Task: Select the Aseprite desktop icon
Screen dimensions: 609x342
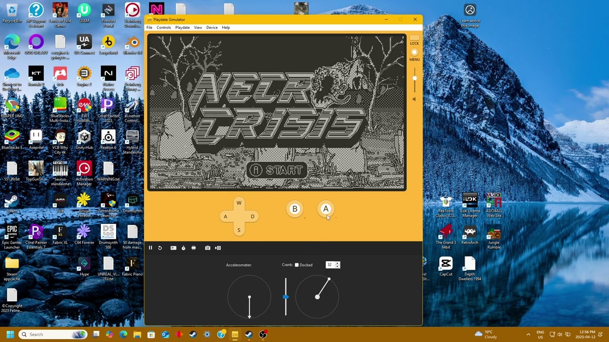Action: (36, 140)
